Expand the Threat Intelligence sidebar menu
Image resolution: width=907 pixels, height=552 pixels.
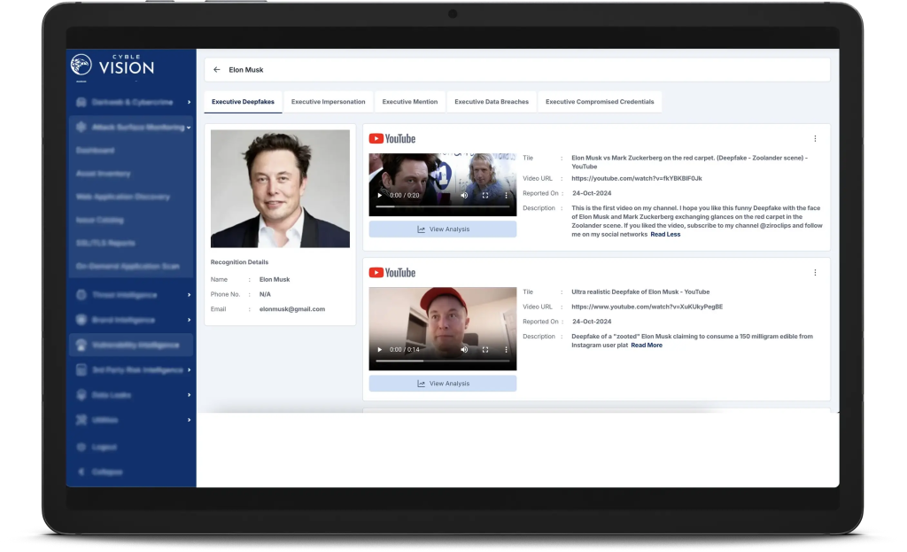click(131, 295)
